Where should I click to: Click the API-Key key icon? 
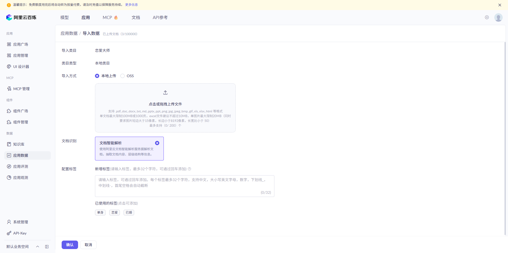[9, 233]
